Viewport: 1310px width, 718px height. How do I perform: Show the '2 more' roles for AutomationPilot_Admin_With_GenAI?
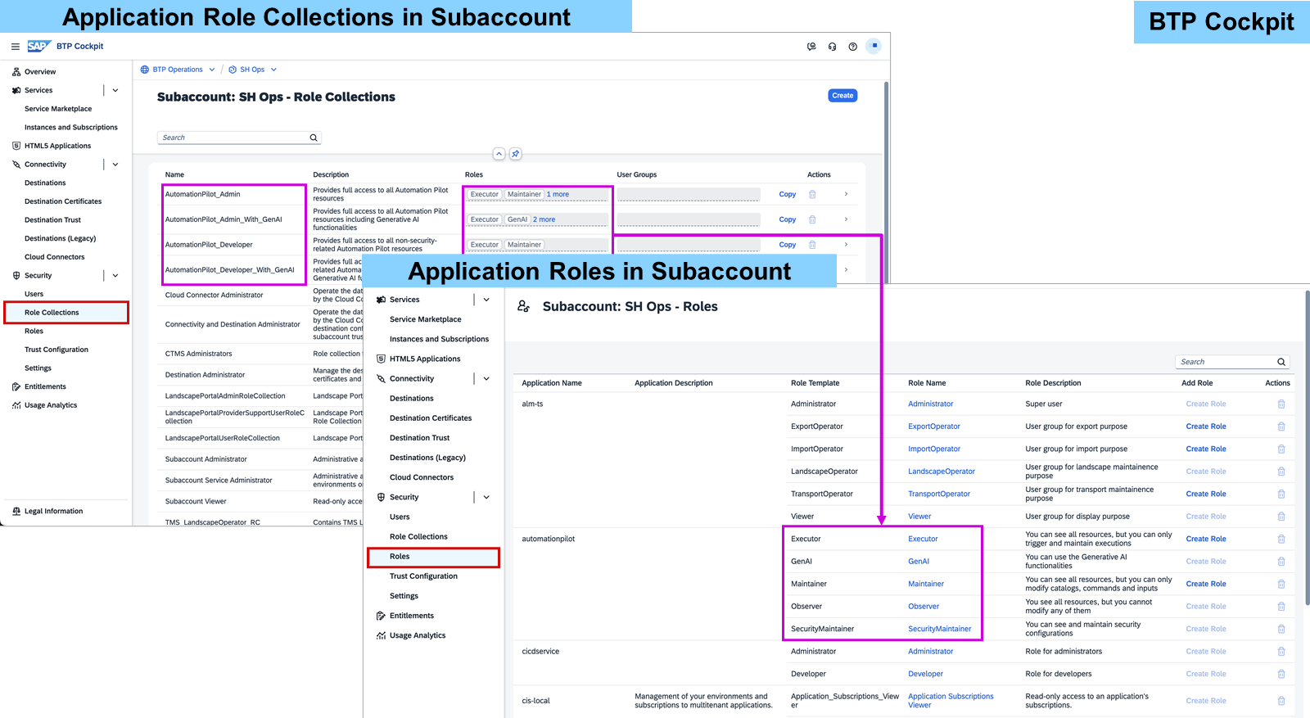(x=544, y=219)
